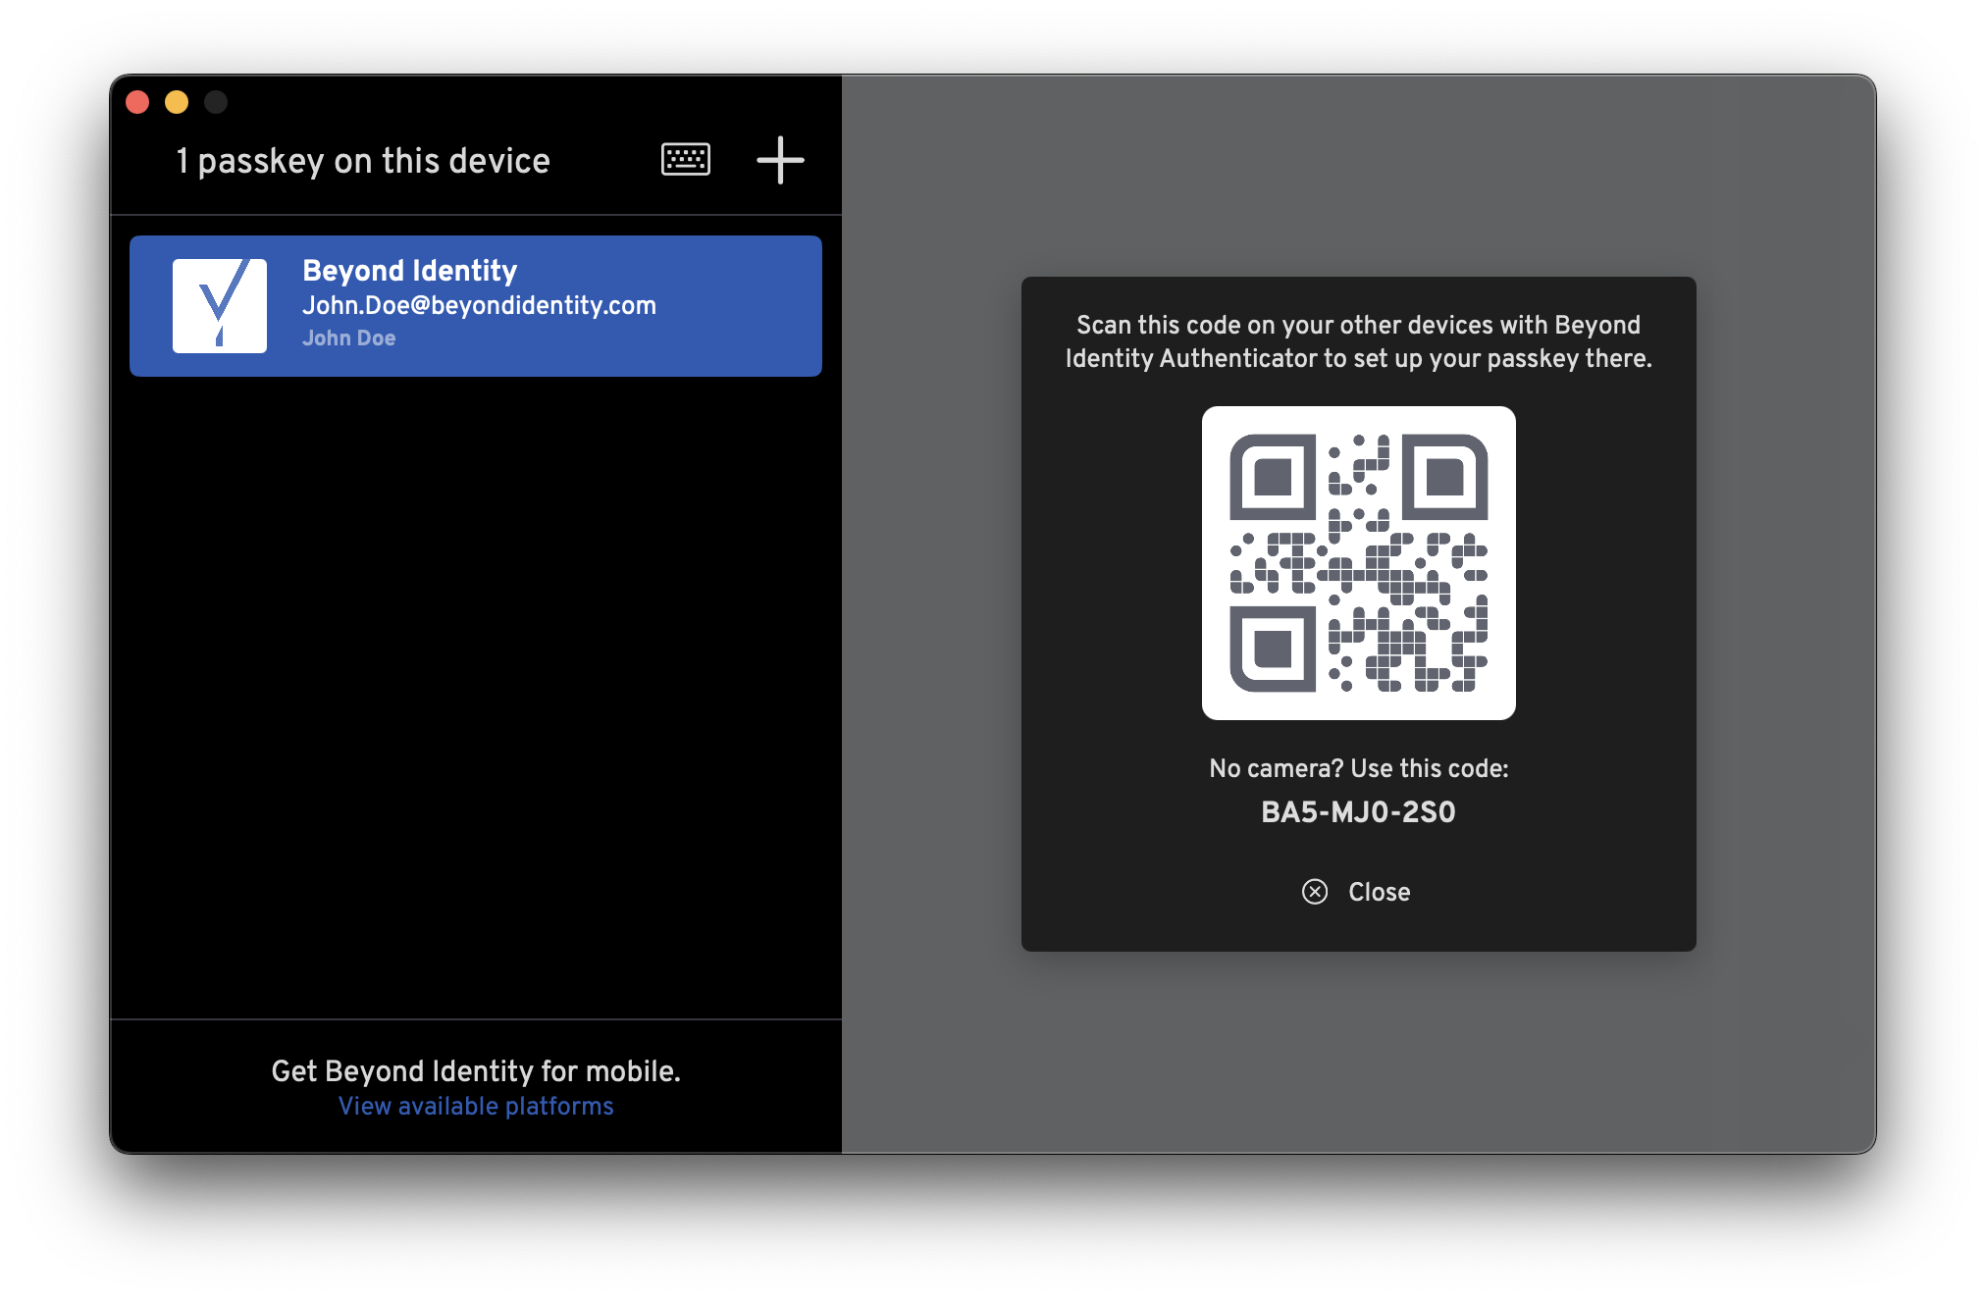Click the scan instructions text in dialog
Image resolution: width=1986 pixels, height=1299 pixels.
coord(1359,341)
